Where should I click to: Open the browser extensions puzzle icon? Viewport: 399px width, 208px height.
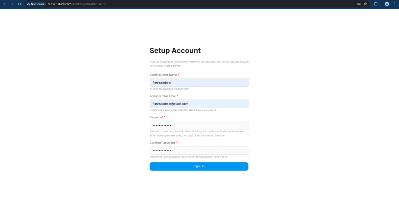click(376, 4)
